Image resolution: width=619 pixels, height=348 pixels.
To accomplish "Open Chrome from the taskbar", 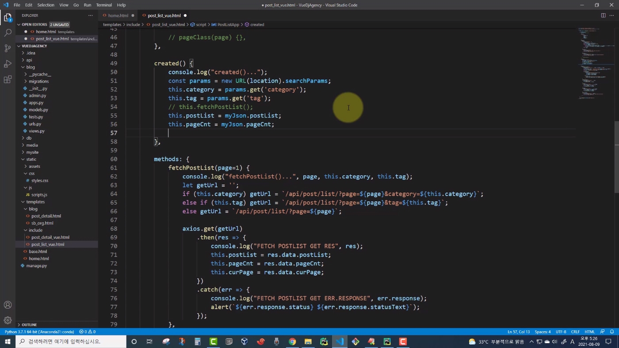I will point(292,341).
